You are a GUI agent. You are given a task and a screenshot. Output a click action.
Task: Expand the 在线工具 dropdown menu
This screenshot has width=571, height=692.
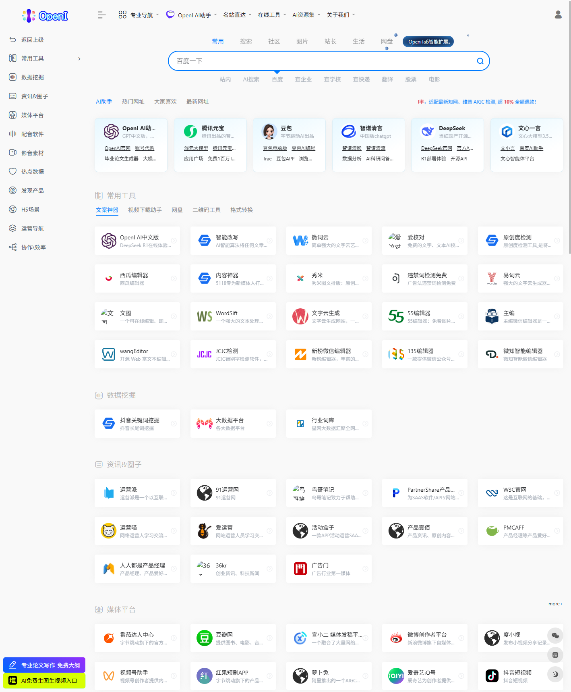coord(272,15)
